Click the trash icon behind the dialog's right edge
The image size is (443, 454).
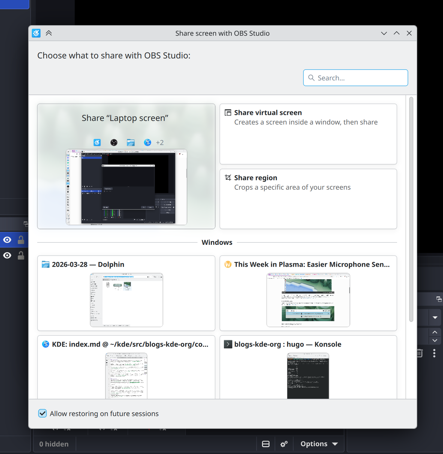420,353
